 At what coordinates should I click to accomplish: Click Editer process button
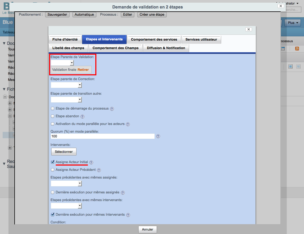pyautogui.click(x=127, y=15)
